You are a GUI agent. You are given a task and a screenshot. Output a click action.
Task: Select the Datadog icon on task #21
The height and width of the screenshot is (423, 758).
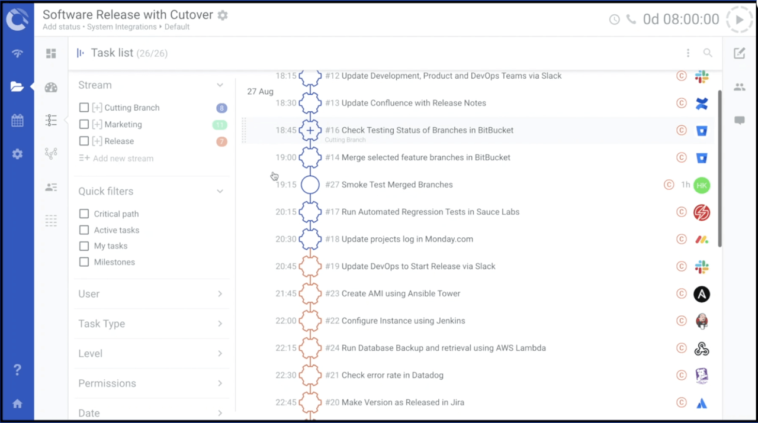701,375
